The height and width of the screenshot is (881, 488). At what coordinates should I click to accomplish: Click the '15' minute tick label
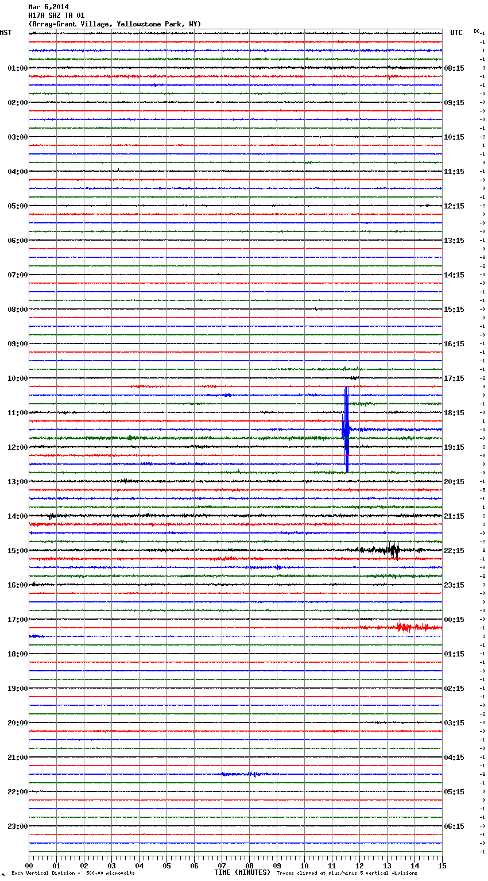[442, 865]
